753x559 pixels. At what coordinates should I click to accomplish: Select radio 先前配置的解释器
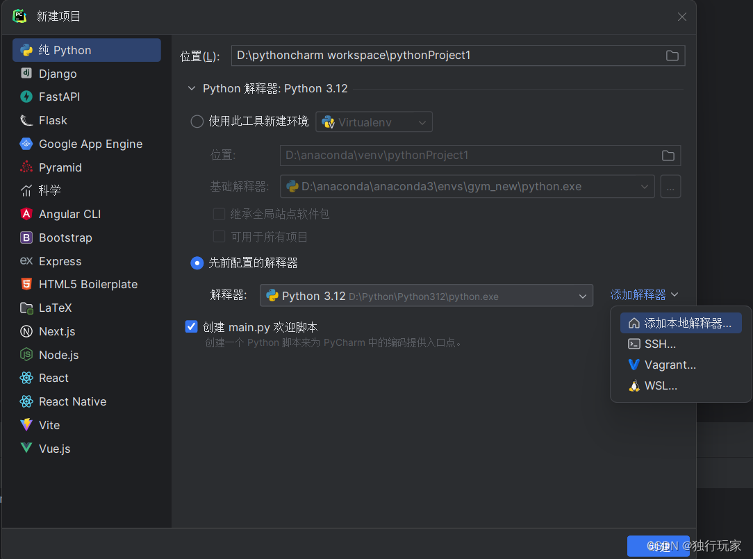[197, 263]
